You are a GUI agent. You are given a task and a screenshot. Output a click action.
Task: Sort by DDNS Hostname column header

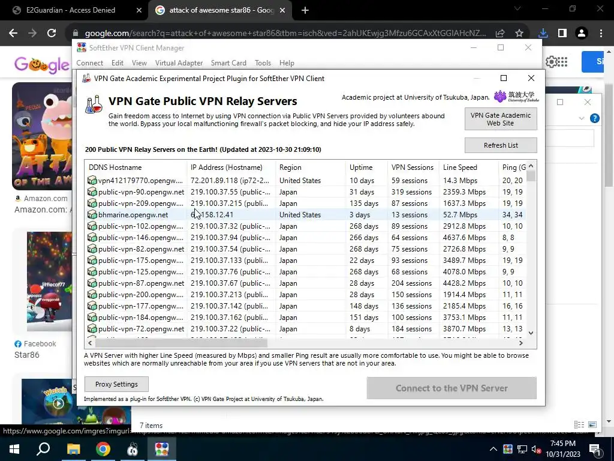click(136, 167)
